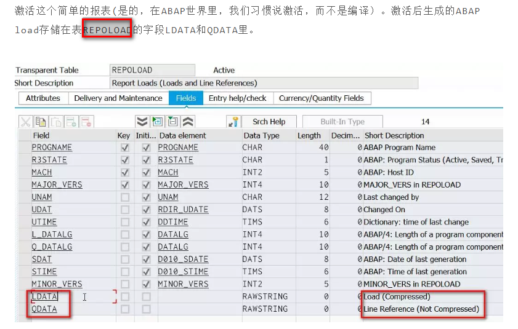Select RAWSTRING data type in LDATA row
Viewport: 518px width, 329px height.
point(265,296)
